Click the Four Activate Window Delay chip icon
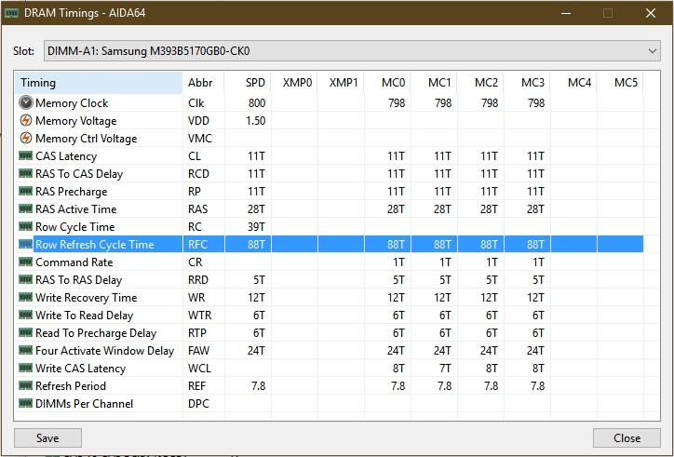This screenshot has width=674, height=457. 26,350
